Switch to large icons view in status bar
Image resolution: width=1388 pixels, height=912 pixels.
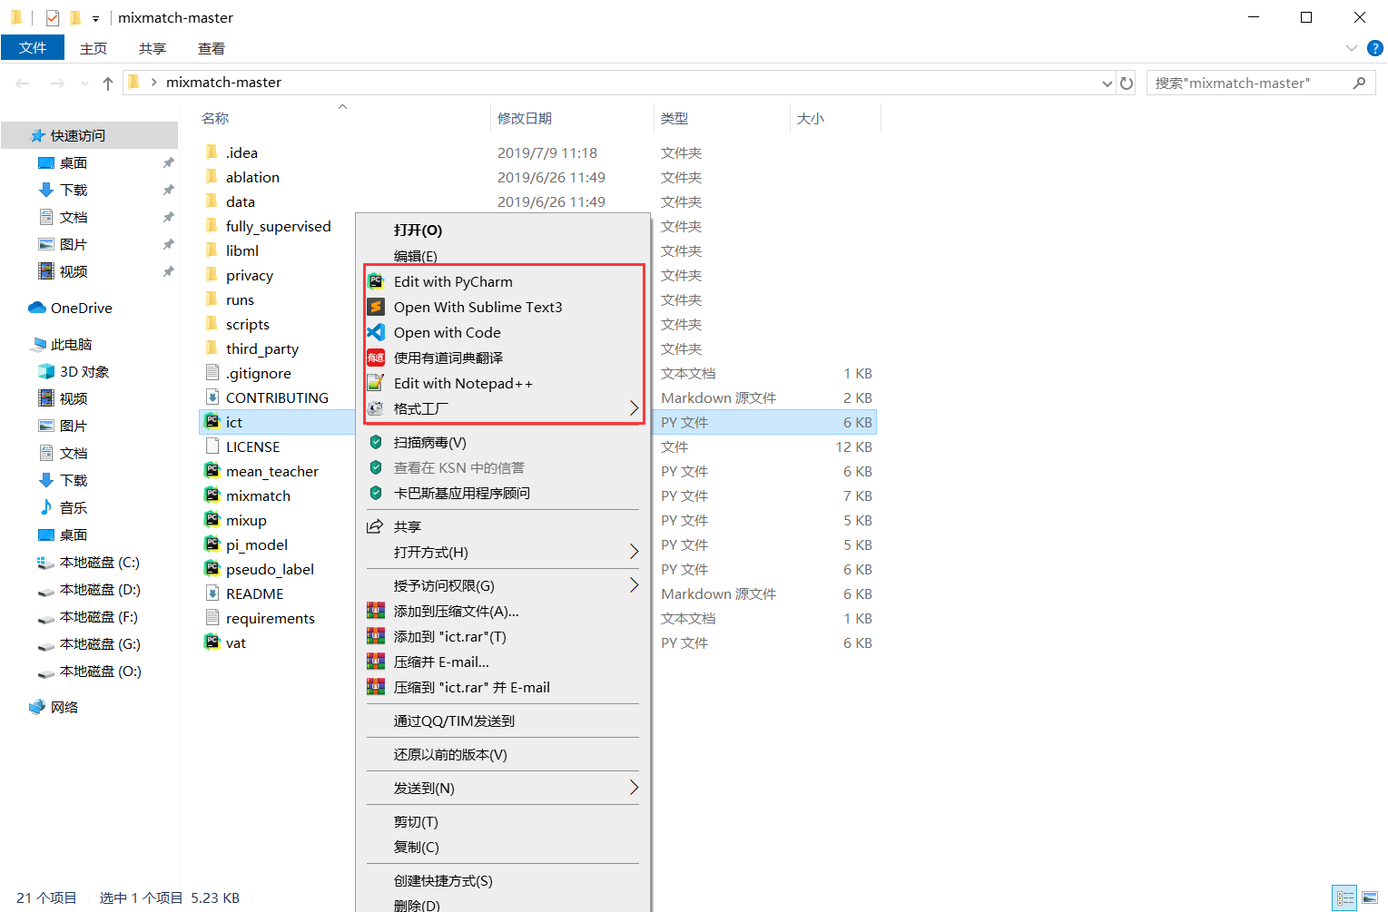pos(1370,898)
